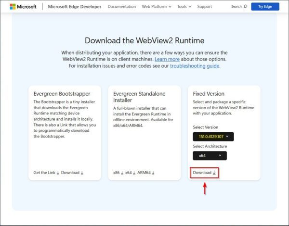The width and height of the screenshot is (289, 226).
Task: Download the ARM64 Standalone Installer
Action: (146, 173)
